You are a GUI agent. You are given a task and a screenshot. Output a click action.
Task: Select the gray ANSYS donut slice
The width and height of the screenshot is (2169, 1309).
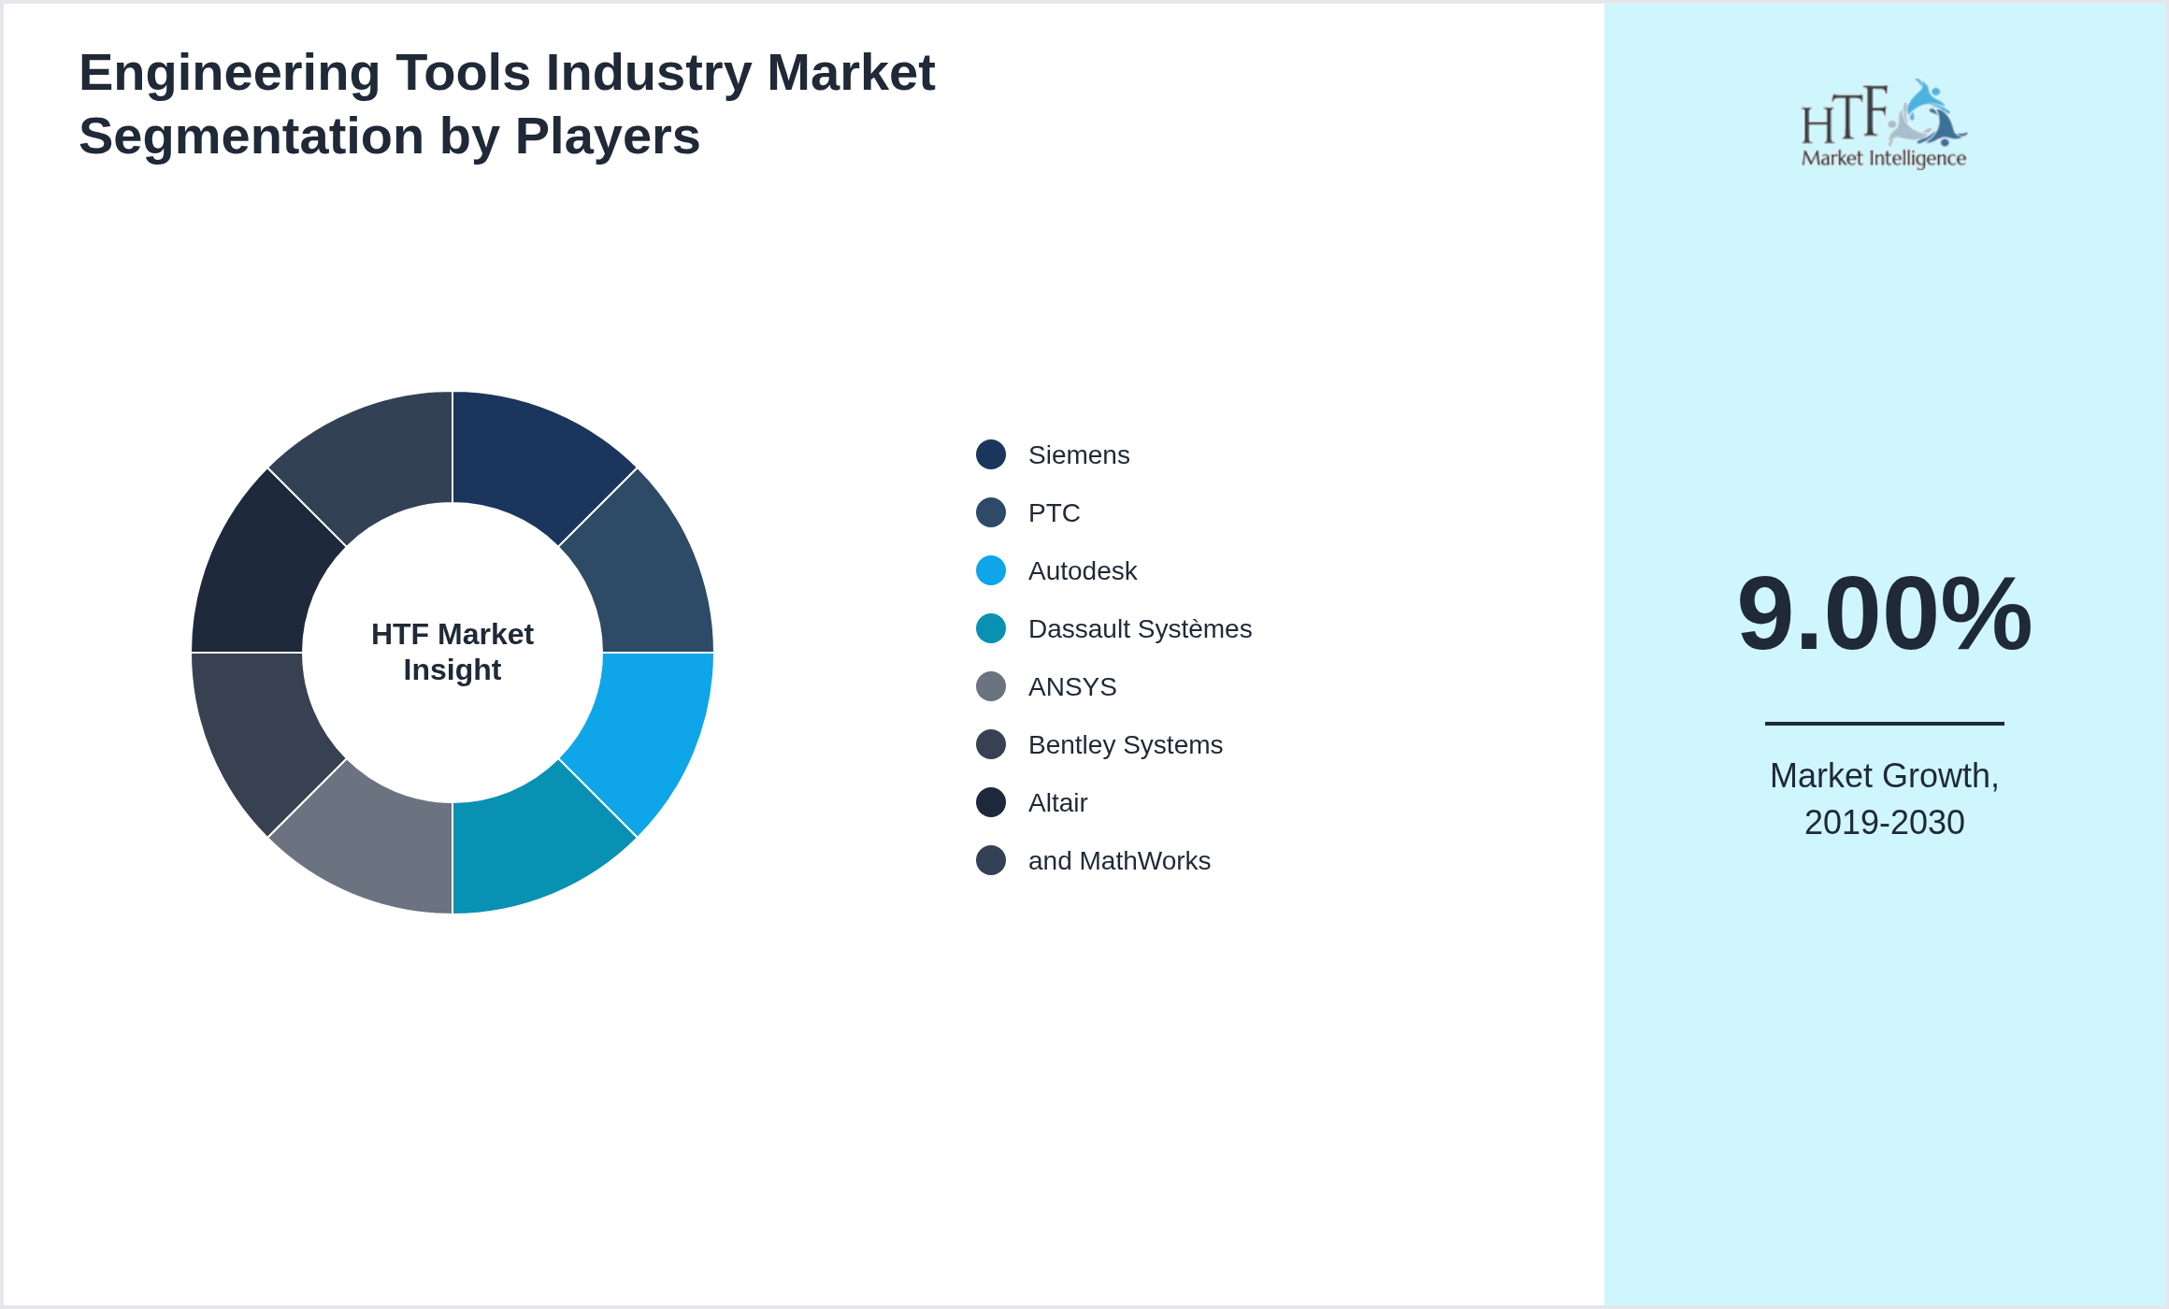pos(374,843)
